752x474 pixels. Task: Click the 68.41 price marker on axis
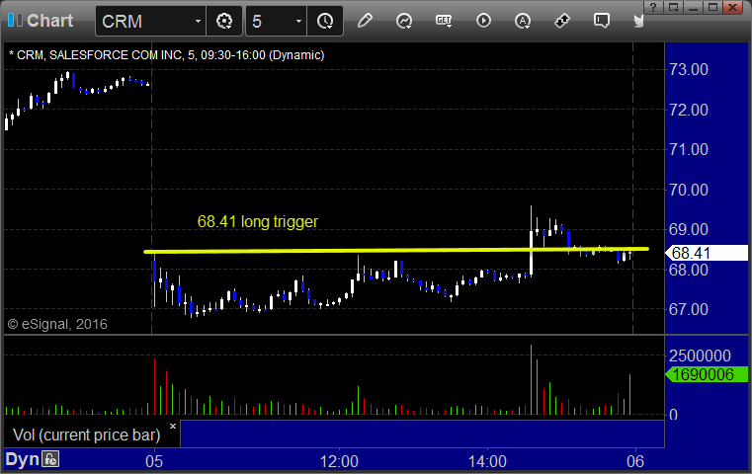pos(707,253)
